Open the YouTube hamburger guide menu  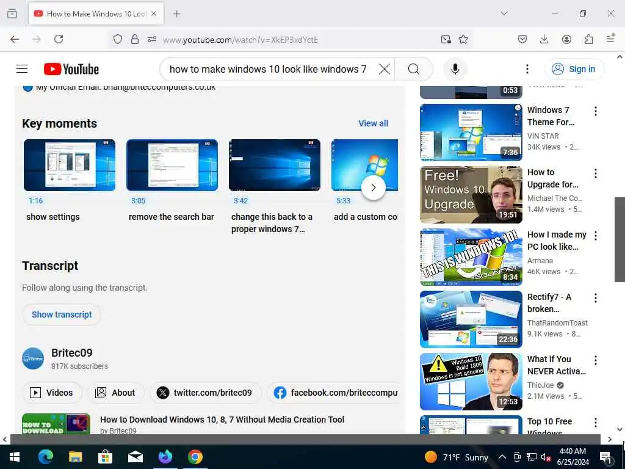pyautogui.click(x=22, y=69)
